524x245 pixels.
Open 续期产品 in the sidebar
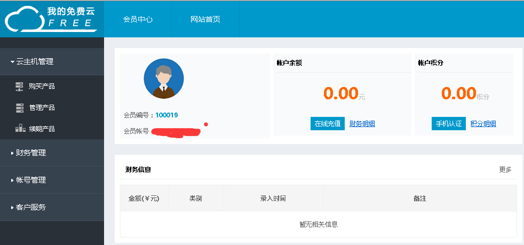42,129
